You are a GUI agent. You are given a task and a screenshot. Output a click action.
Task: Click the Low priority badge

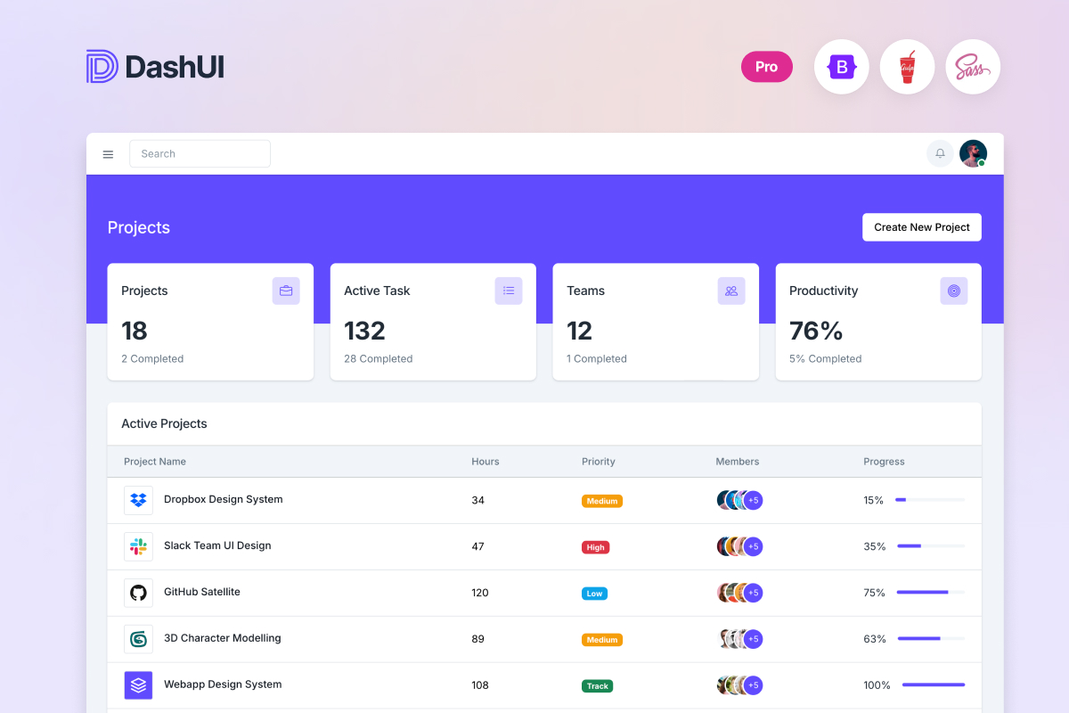click(x=594, y=594)
